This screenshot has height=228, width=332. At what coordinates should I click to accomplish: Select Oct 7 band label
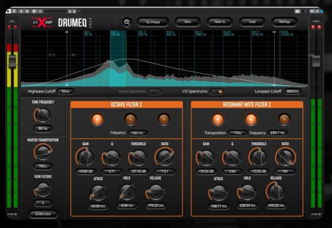point(257,33)
